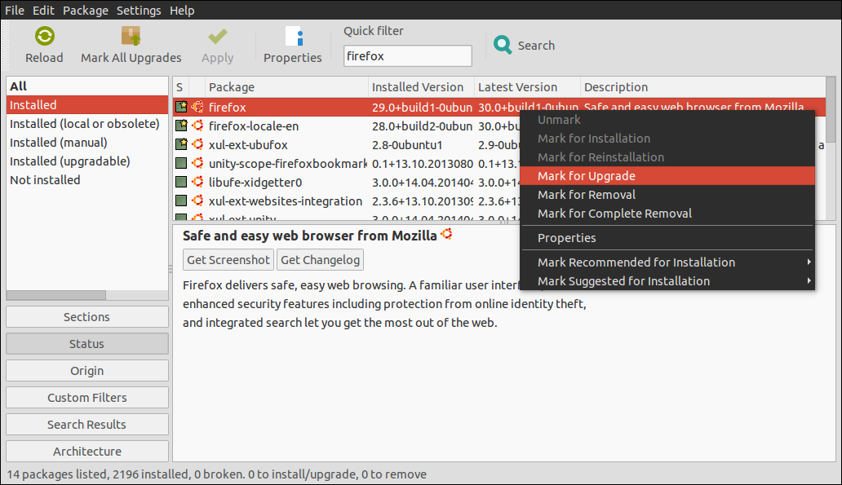Viewport: 842px width, 485px height.
Task: Select Installed (local or obsolete) filter
Action: (87, 124)
